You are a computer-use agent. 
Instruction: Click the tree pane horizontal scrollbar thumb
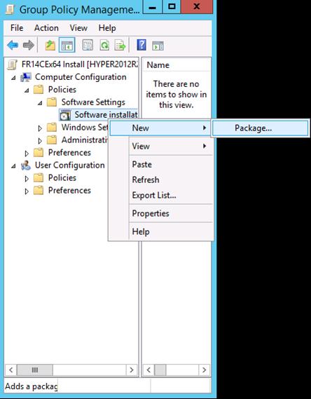tap(35, 370)
